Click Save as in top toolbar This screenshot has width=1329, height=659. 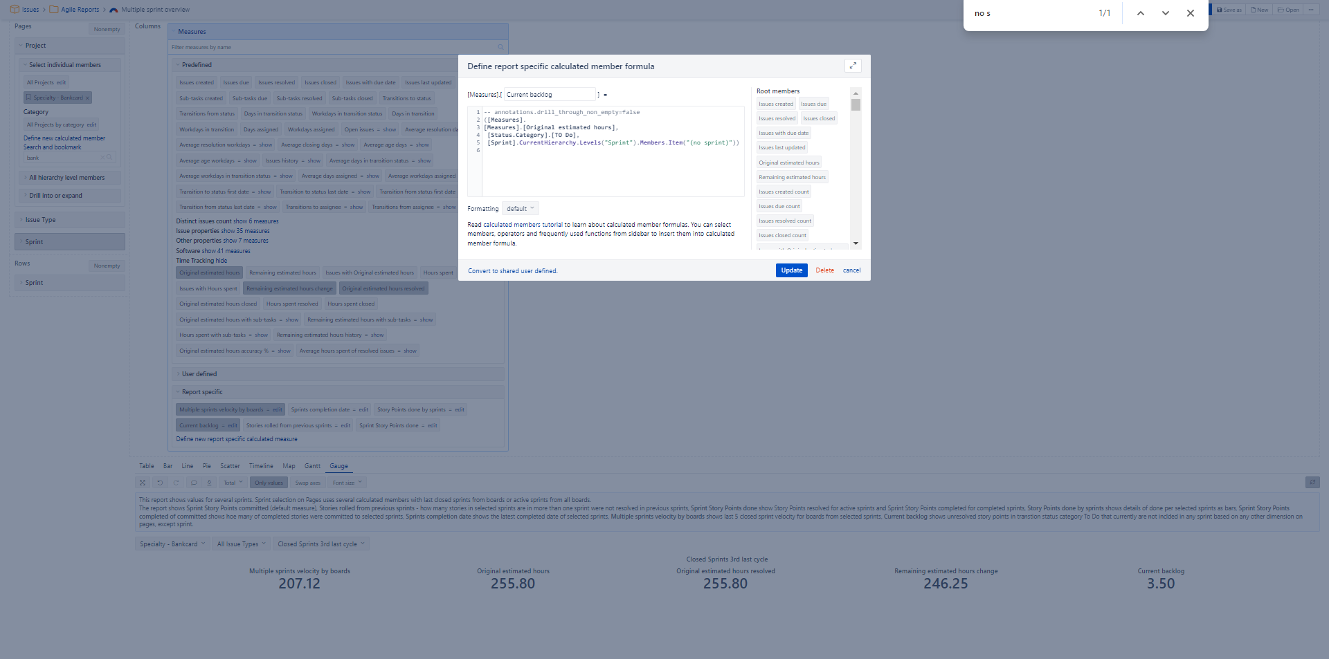(x=1229, y=10)
